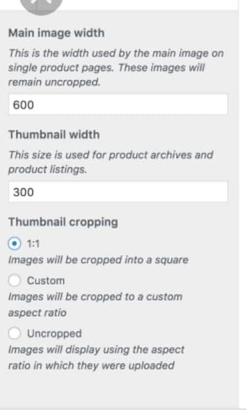Click the 'ratio in which they were uploaded' description
The width and height of the screenshot is (246, 417).
[91, 366]
